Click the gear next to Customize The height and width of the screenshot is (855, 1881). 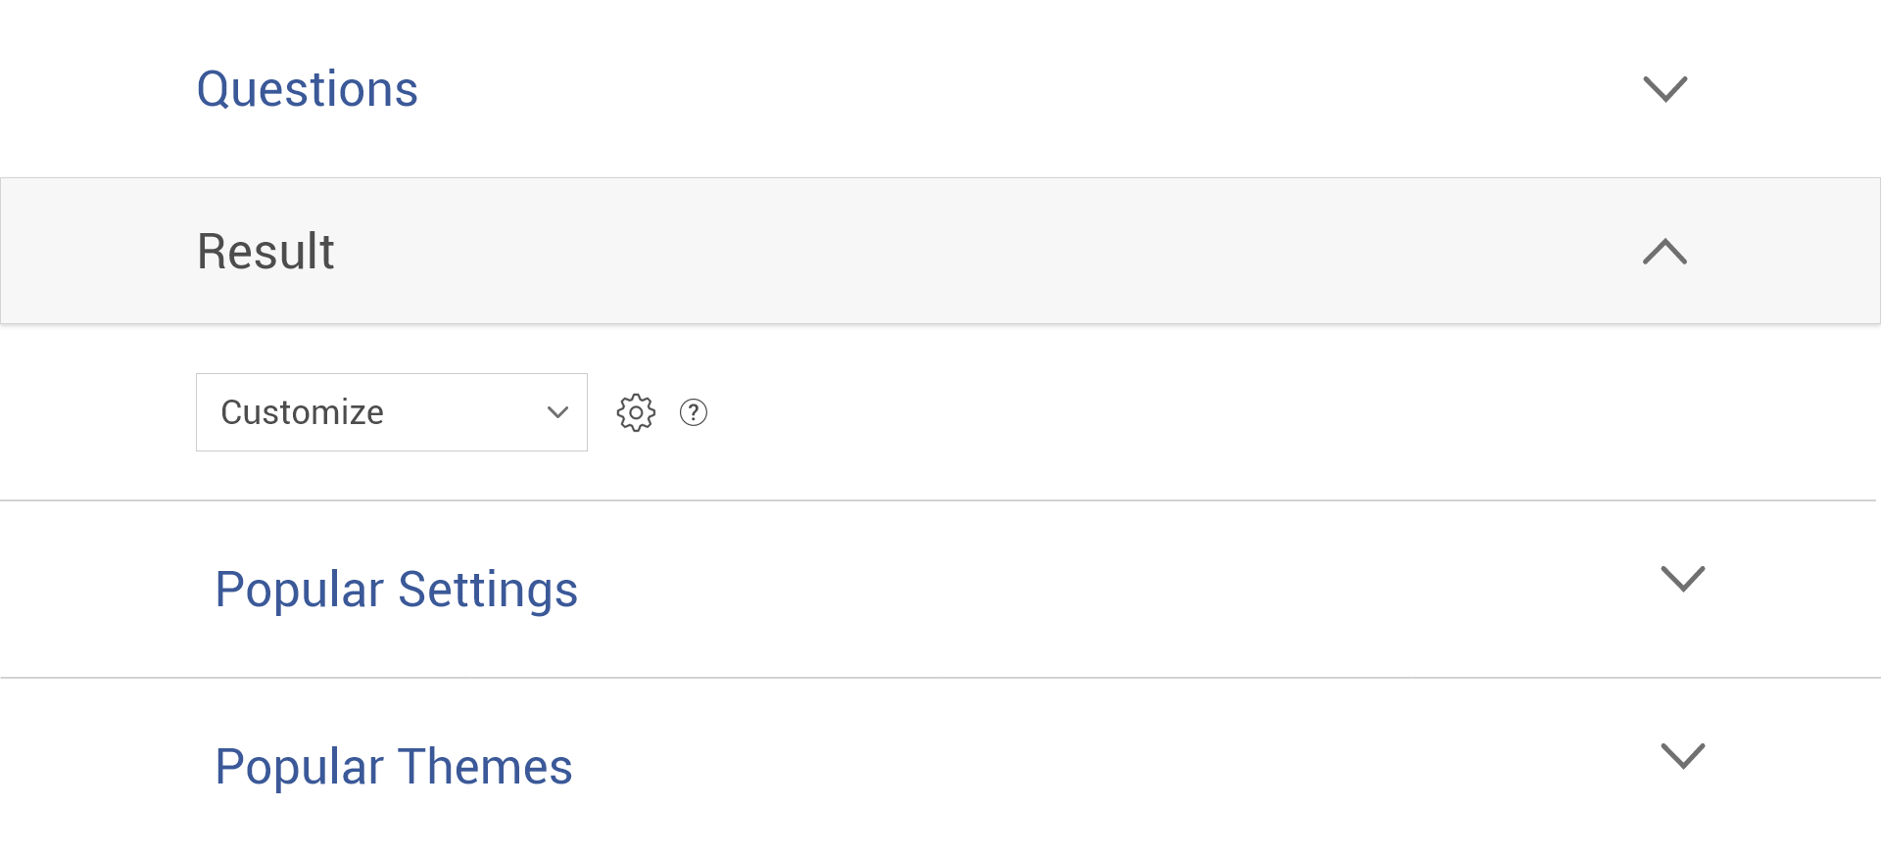click(x=636, y=412)
